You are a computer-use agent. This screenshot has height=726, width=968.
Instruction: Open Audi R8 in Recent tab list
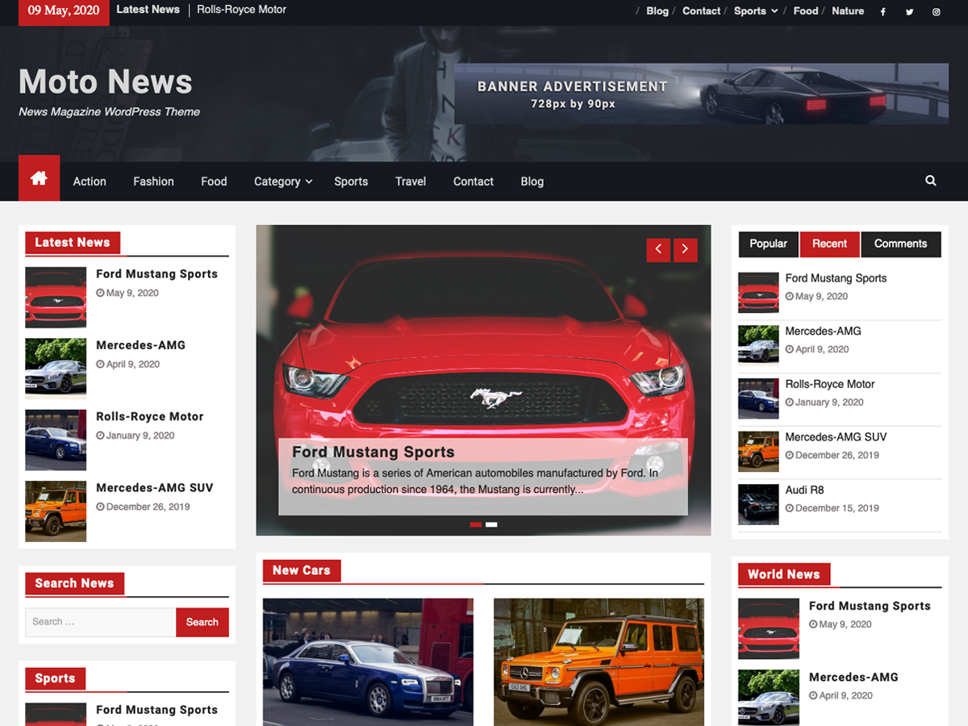[x=804, y=490]
